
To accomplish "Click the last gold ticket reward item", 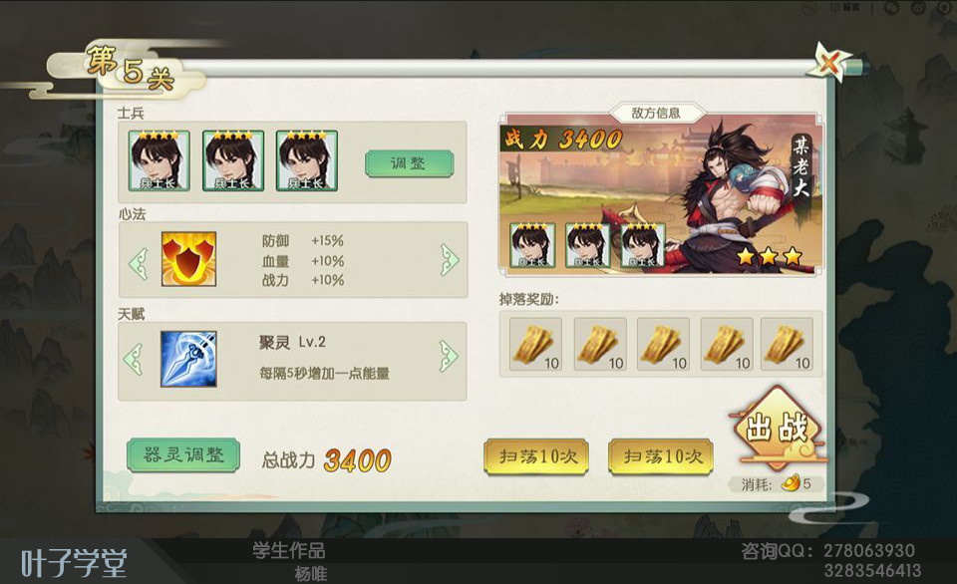I will point(787,344).
